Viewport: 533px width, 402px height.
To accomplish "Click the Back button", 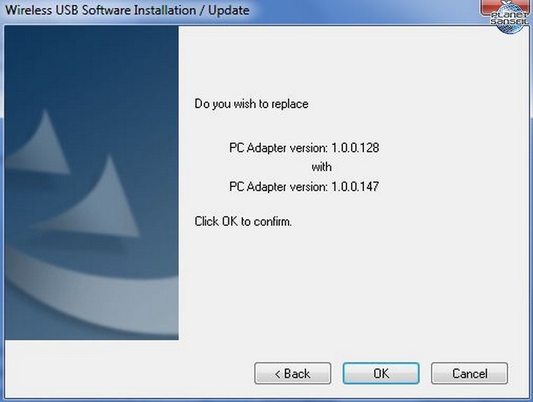I will point(293,373).
